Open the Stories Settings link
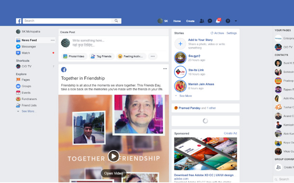Screen dimensions: 294x183 pyautogui.click(x=231, y=33)
